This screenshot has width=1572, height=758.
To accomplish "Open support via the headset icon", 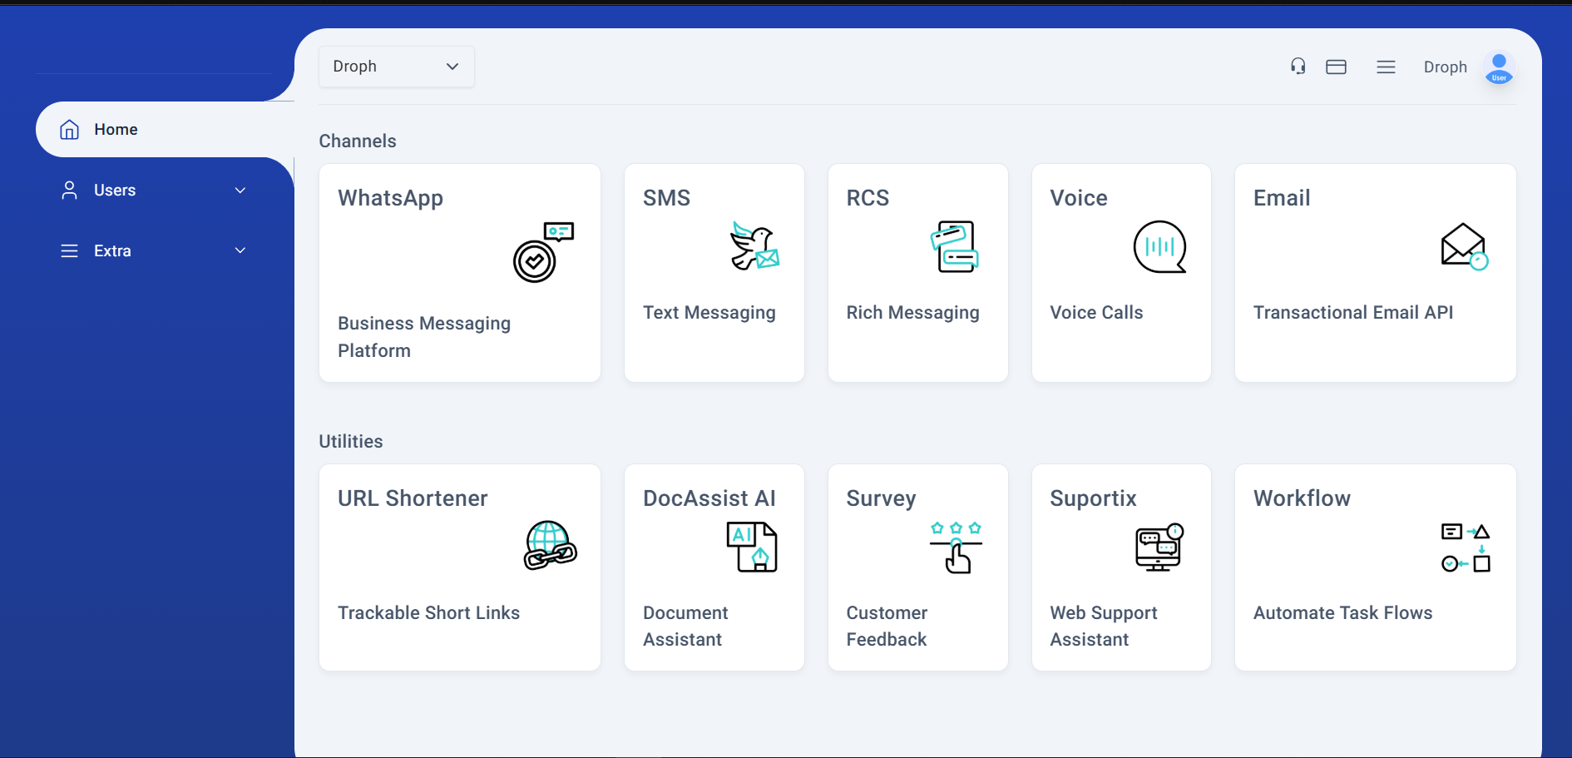I will point(1298,67).
